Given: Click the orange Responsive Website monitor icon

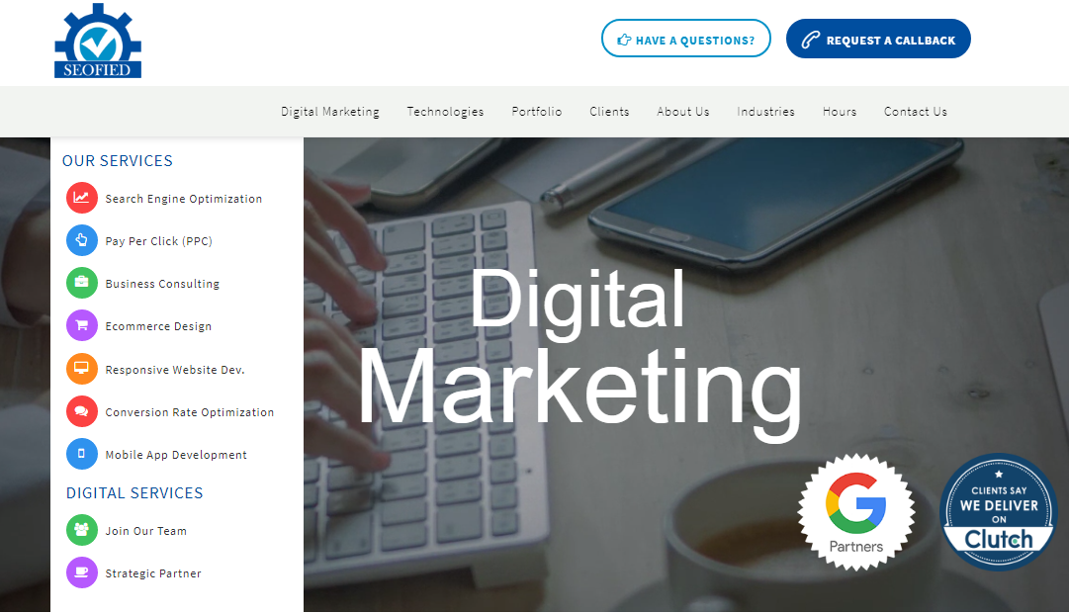Looking at the screenshot, I should pos(82,369).
